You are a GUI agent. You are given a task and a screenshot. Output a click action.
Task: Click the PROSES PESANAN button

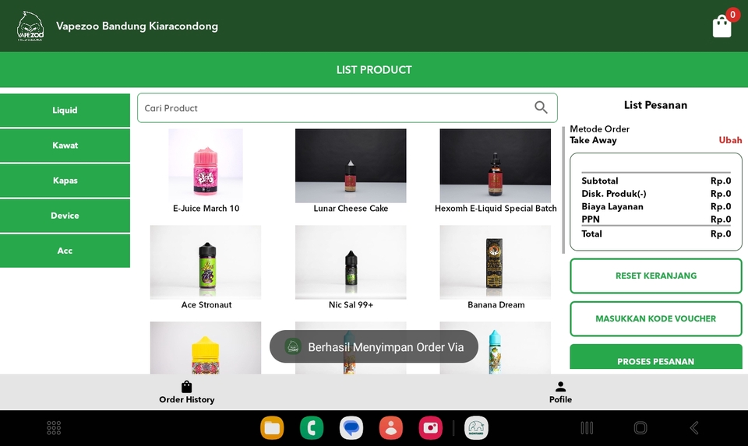[x=656, y=357]
